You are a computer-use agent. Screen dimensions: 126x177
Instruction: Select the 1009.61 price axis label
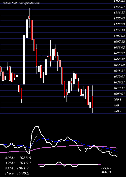(x=119, y=94)
